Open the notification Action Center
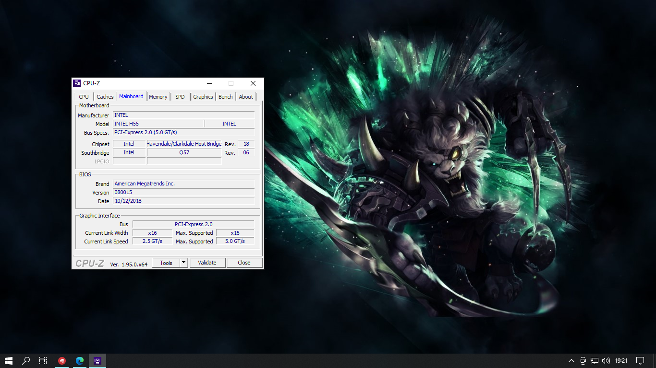Viewport: 656px width, 368px height. coord(640,361)
